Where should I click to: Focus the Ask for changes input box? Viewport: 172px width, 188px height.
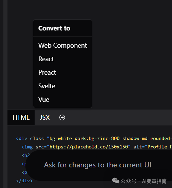(99, 165)
